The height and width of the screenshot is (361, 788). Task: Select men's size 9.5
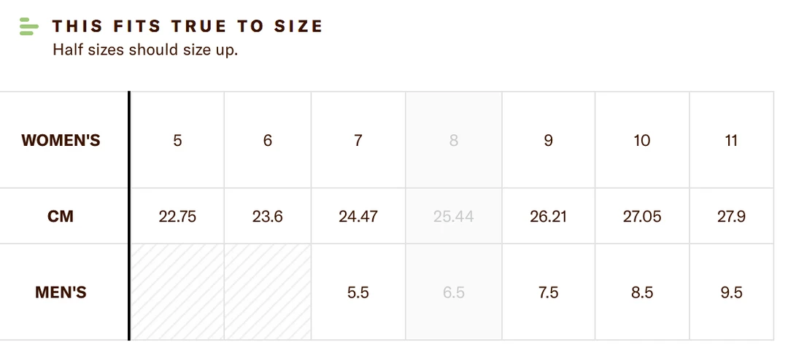pyautogui.click(x=732, y=292)
